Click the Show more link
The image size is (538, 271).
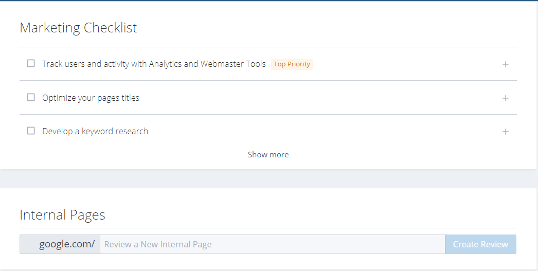click(268, 155)
